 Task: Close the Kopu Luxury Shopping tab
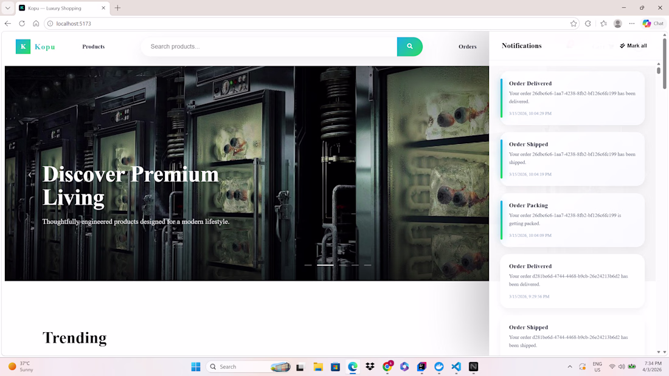(x=103, y=8)
